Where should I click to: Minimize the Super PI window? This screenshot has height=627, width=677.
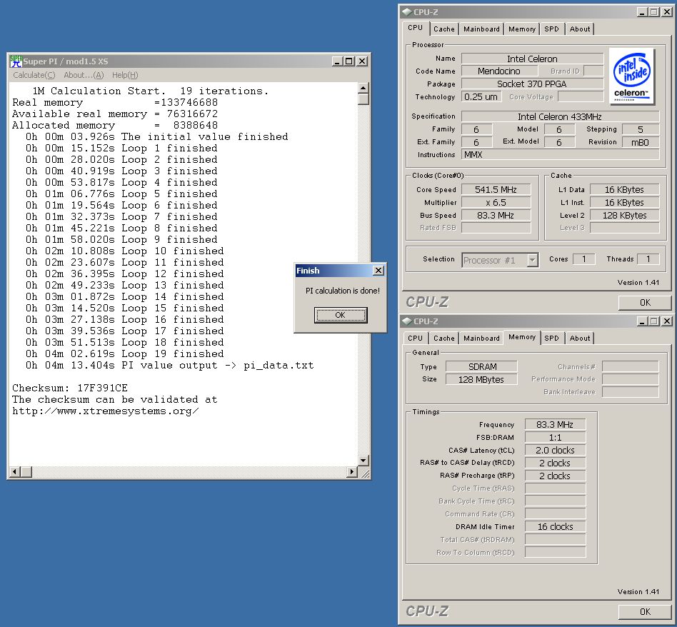tap(337, 61)
